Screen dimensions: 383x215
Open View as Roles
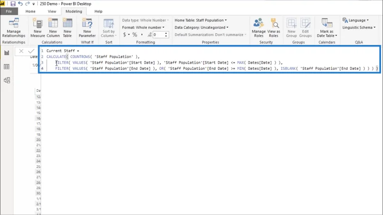[x=273, y=28]
